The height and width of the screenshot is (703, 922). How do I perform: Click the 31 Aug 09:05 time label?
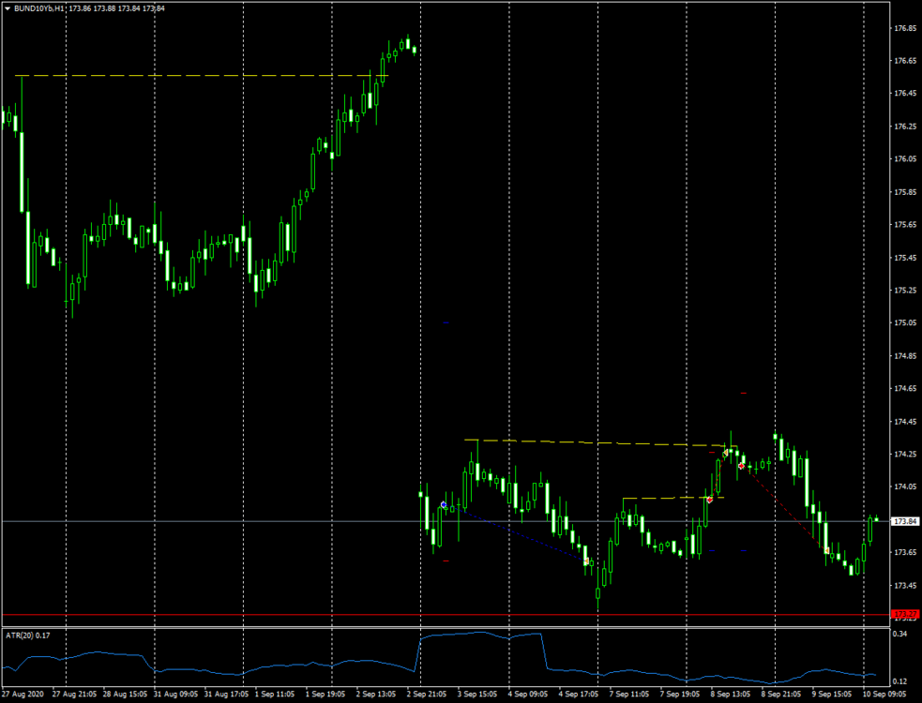(x=175, y=695)
